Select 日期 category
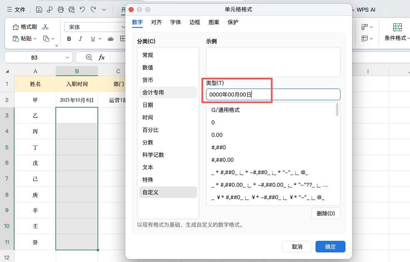The width and height of the screenshot is (410, 262). 168,105
